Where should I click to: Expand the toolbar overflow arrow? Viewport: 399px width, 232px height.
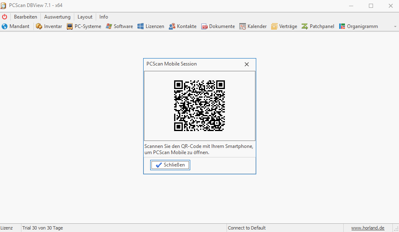tap(395, 26)
